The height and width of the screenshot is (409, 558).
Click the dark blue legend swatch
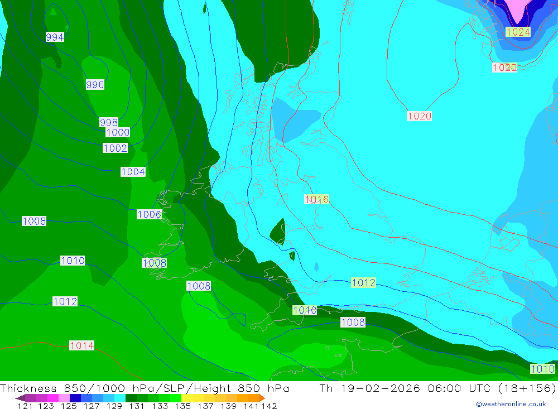(75, 398)
